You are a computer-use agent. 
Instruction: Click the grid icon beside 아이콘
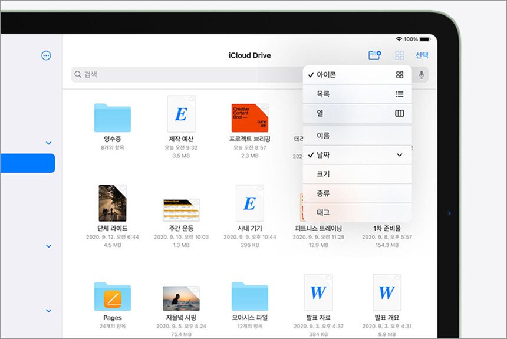pyautogui.click(x=400, y=75)
